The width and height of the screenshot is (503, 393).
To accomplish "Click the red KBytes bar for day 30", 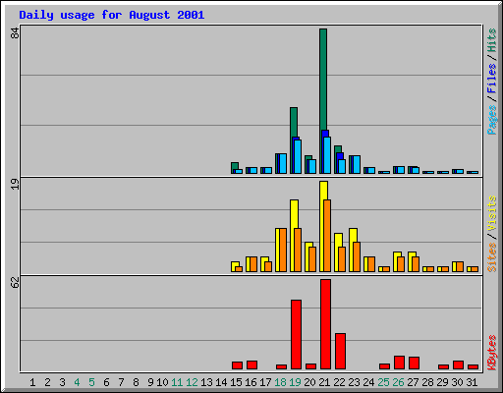I will [458, 365].
